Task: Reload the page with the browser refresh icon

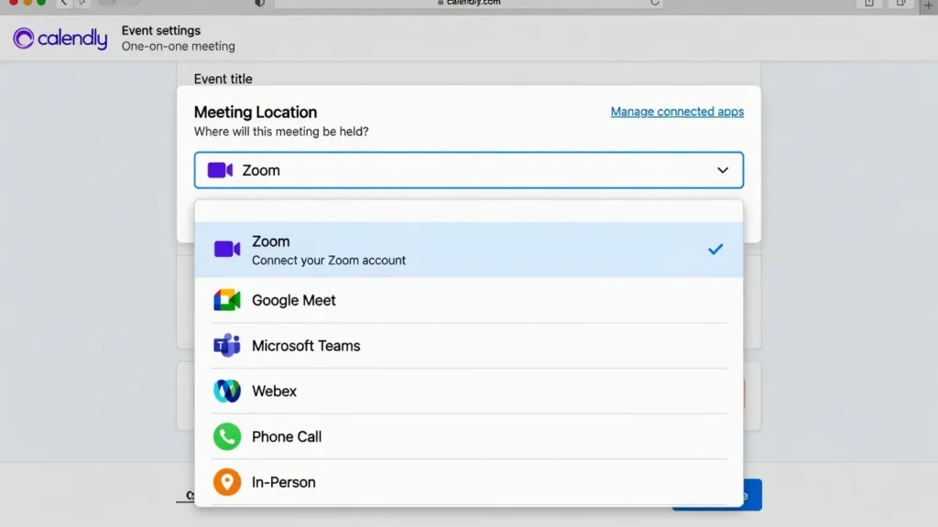Action: tap(654, 3)
